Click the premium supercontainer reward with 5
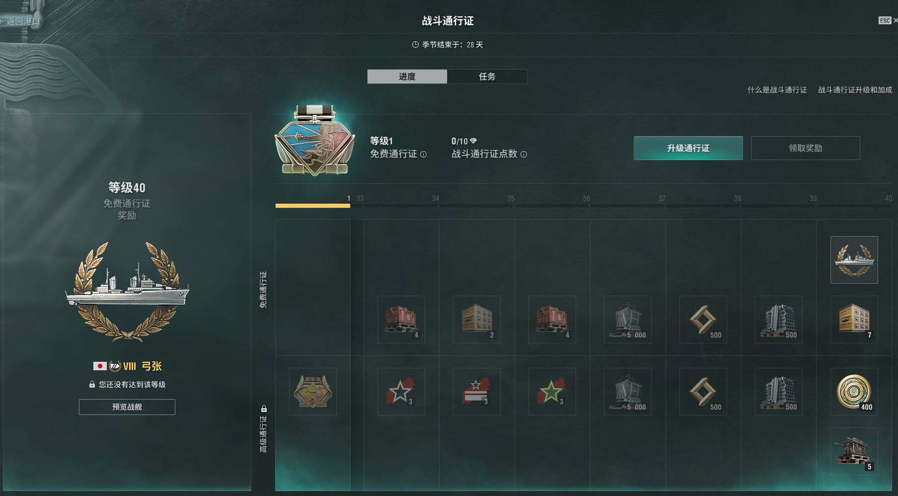This screenshot has height=496, width=898. click(x=854, y=451)
